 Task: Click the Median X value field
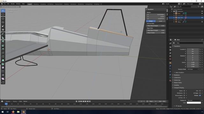[156, 15]
